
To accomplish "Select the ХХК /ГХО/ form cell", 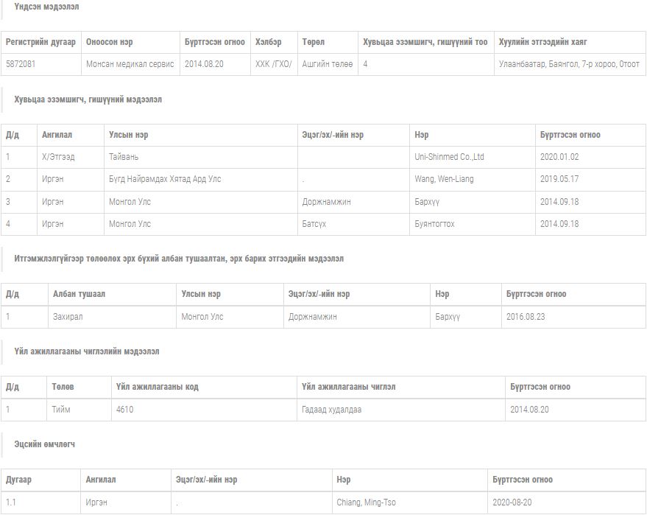I will 273,64.
